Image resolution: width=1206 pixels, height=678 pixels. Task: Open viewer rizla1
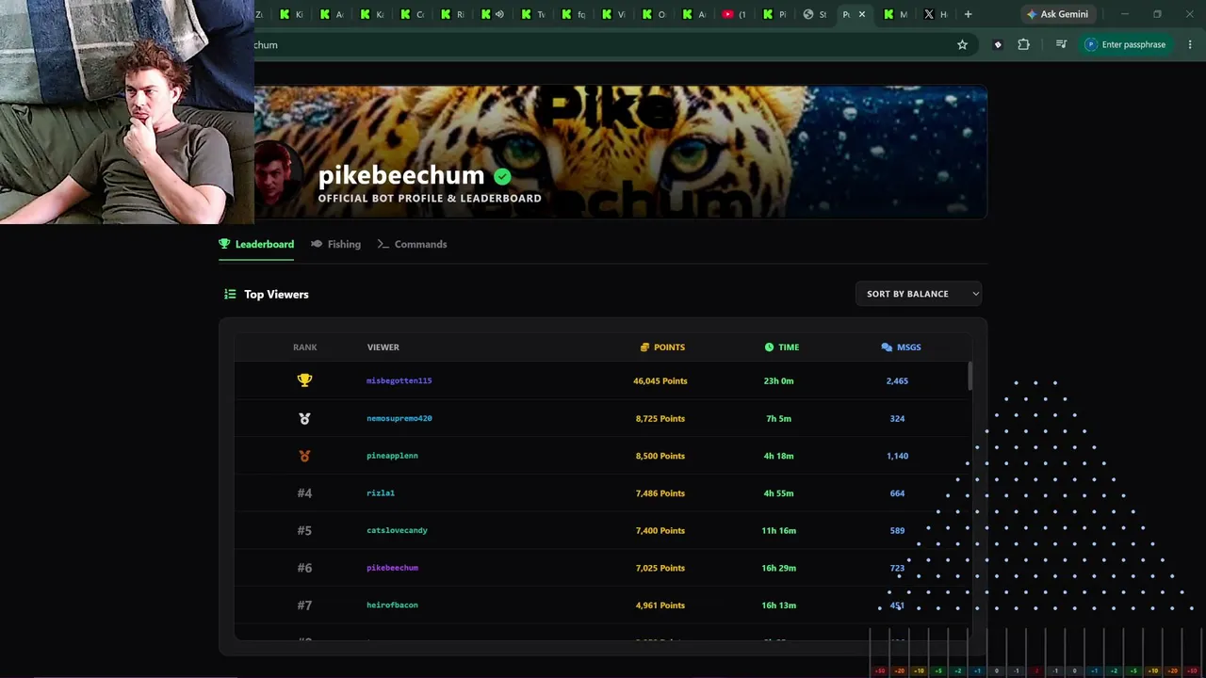click(x=381, y=493)
